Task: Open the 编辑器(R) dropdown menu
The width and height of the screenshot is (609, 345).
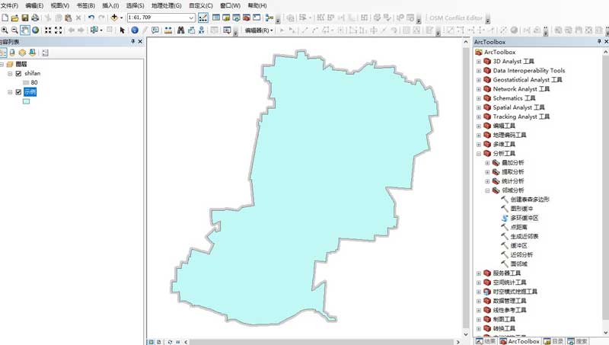Action: (x=259, y=30)
